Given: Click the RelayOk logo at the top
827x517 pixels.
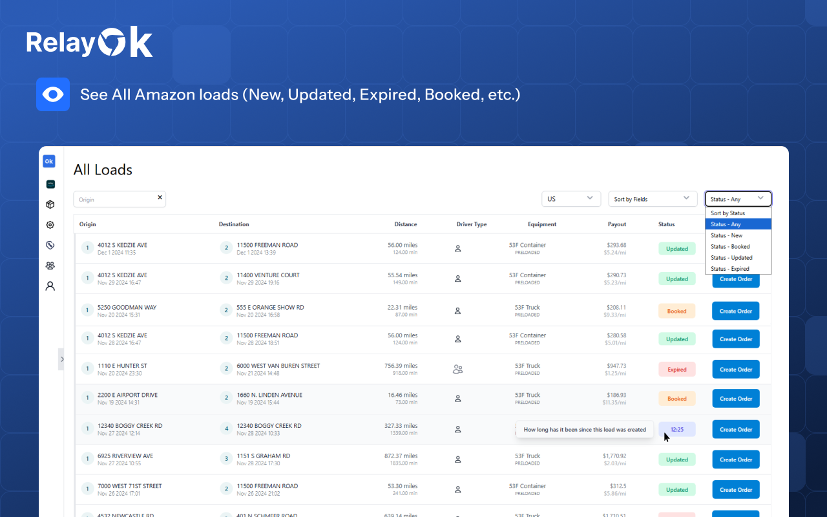Looking at the screenshot, I should [90, 43].
